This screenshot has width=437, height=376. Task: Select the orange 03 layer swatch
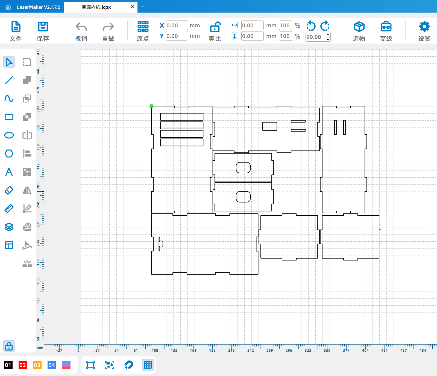37,365
